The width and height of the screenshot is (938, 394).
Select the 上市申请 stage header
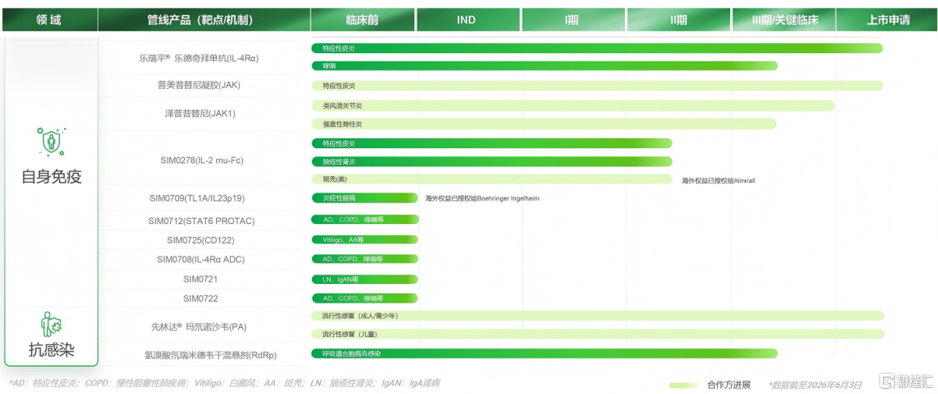[886, 20]
